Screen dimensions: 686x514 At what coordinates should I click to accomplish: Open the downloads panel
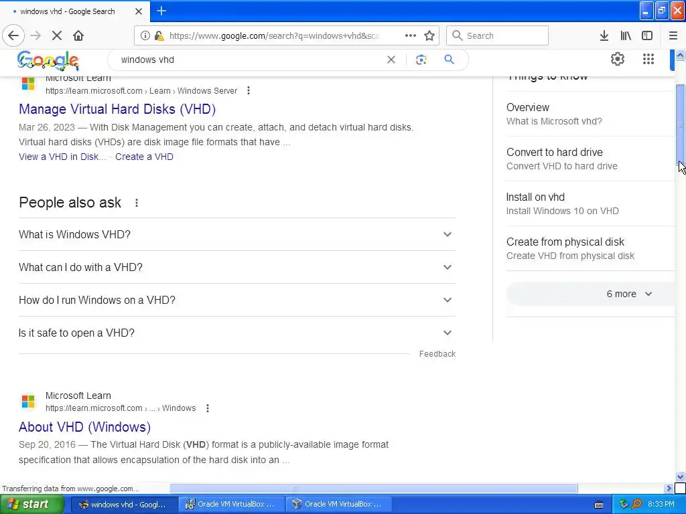(604, 36)
